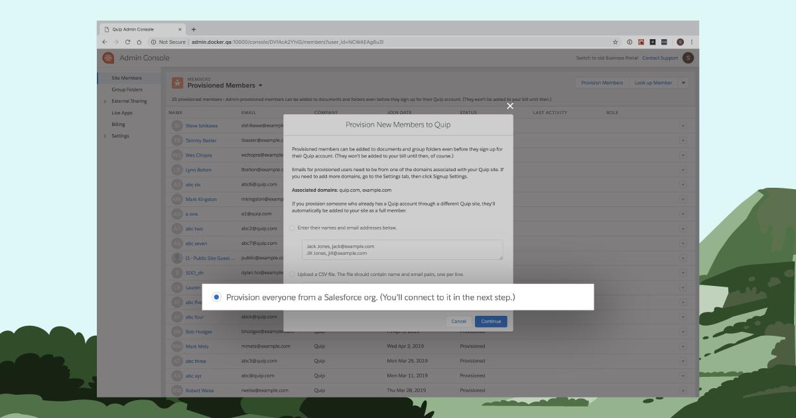
Task: Click the browser back arrow
Action: [x=105, y=42]
